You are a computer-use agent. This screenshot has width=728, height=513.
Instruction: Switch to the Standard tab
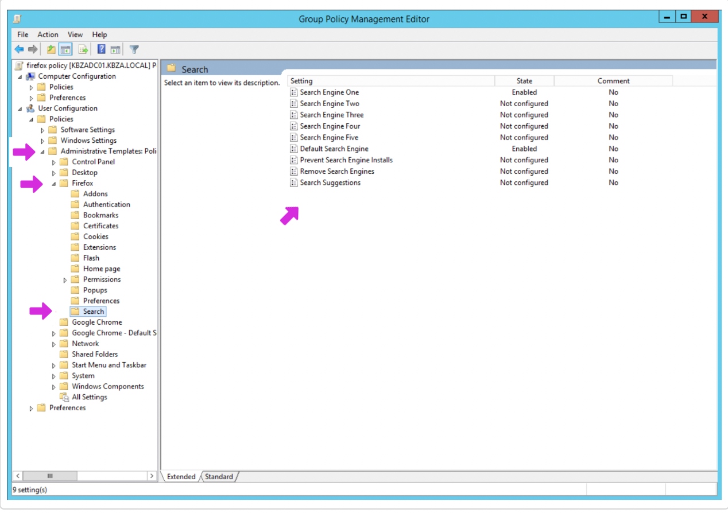(219, 476)
